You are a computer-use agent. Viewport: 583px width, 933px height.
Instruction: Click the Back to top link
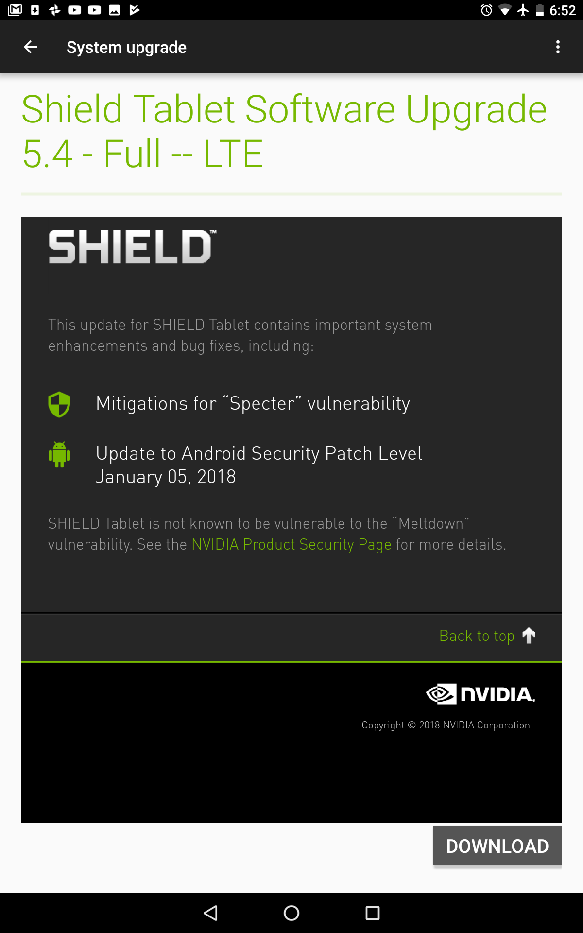[477, 636]
